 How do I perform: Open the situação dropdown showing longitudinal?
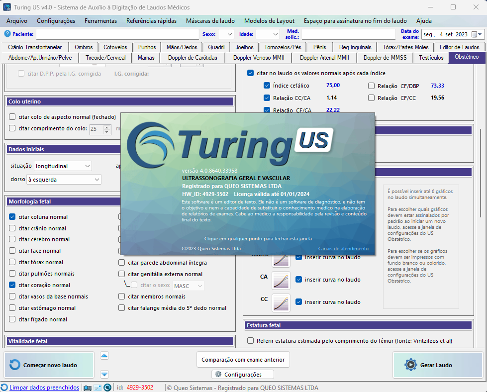point(63,166)
